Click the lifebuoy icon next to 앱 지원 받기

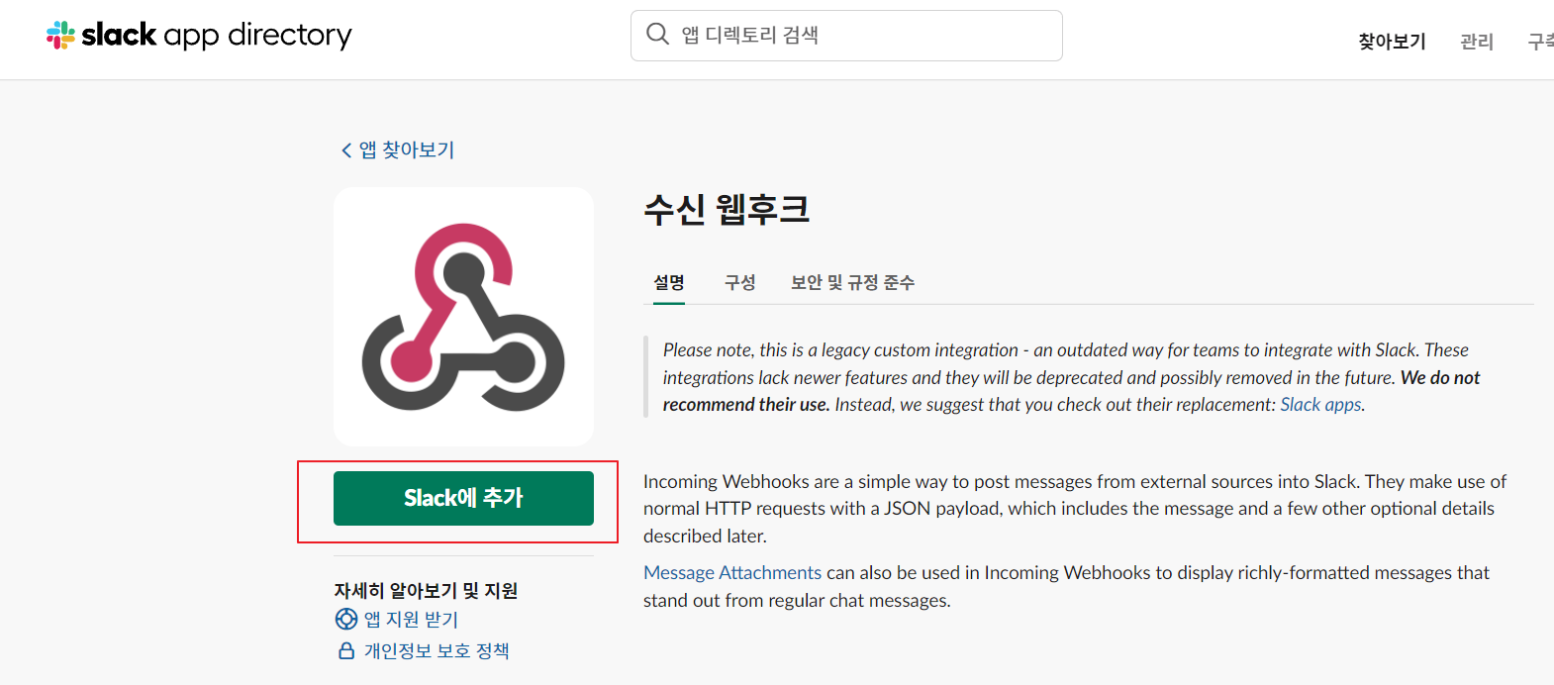point(346,619)
